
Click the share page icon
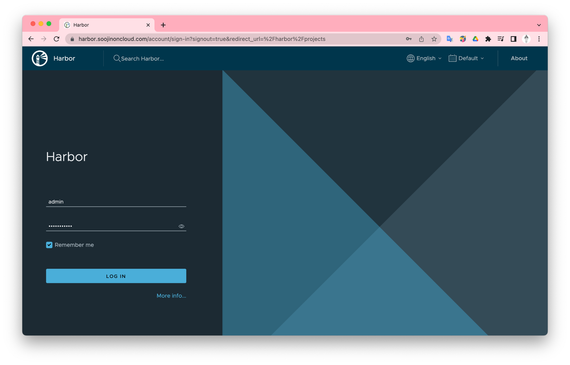(421, 39)
